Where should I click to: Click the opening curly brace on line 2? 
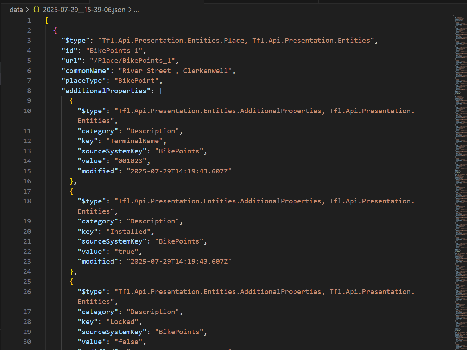tap(55, 31)
